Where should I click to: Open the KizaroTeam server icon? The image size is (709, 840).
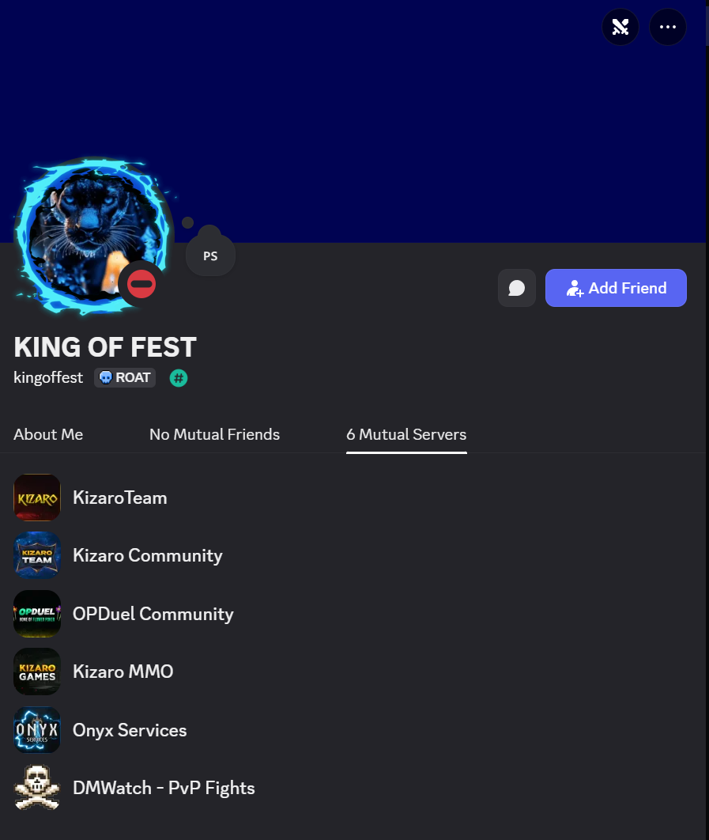click(x=37, y=498)
